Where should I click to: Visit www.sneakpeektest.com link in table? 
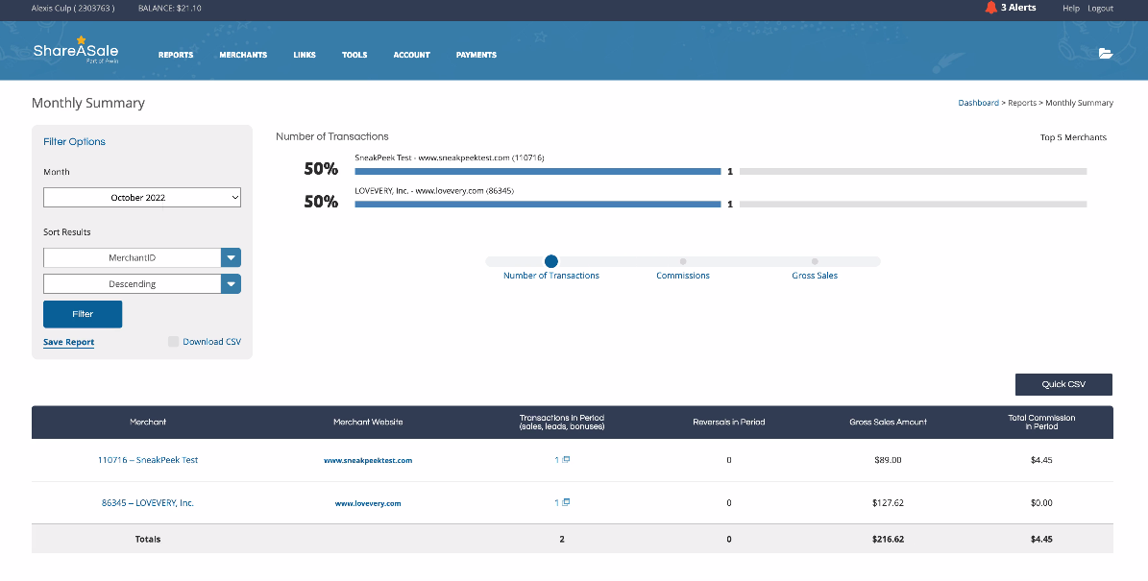click(x=368, y=460)
